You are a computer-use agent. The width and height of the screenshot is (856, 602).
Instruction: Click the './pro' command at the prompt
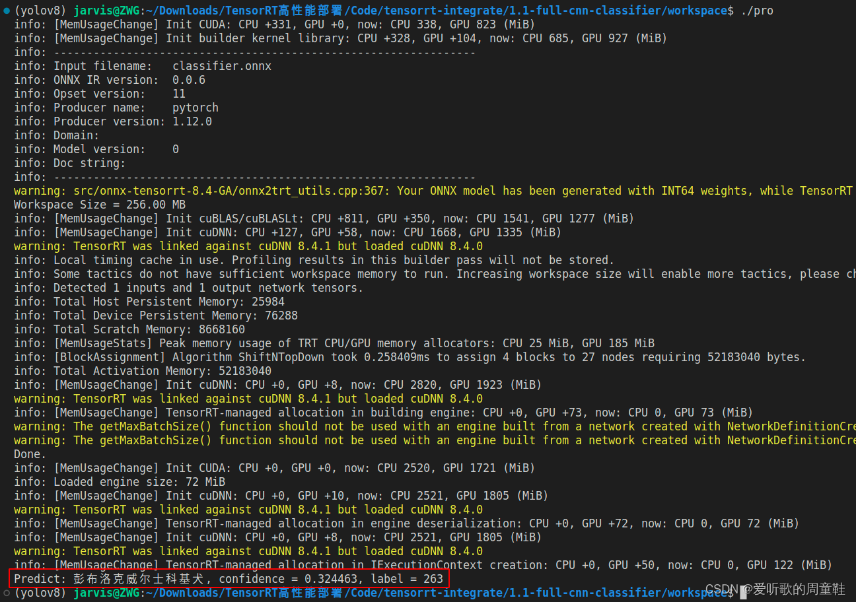tap(757, 11)
